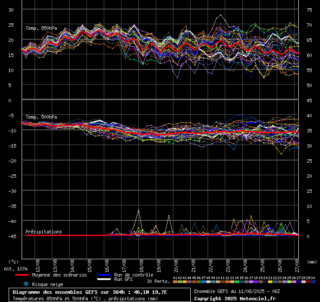Select perturbation 13 khaki swatch
320x302 pixels.
click(x=232, y=282)
